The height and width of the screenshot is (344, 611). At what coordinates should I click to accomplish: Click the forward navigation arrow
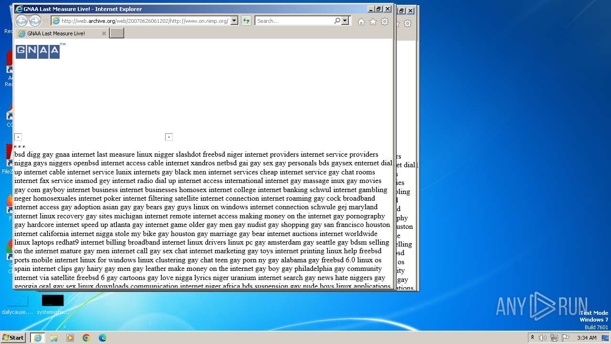click(35, 21)
